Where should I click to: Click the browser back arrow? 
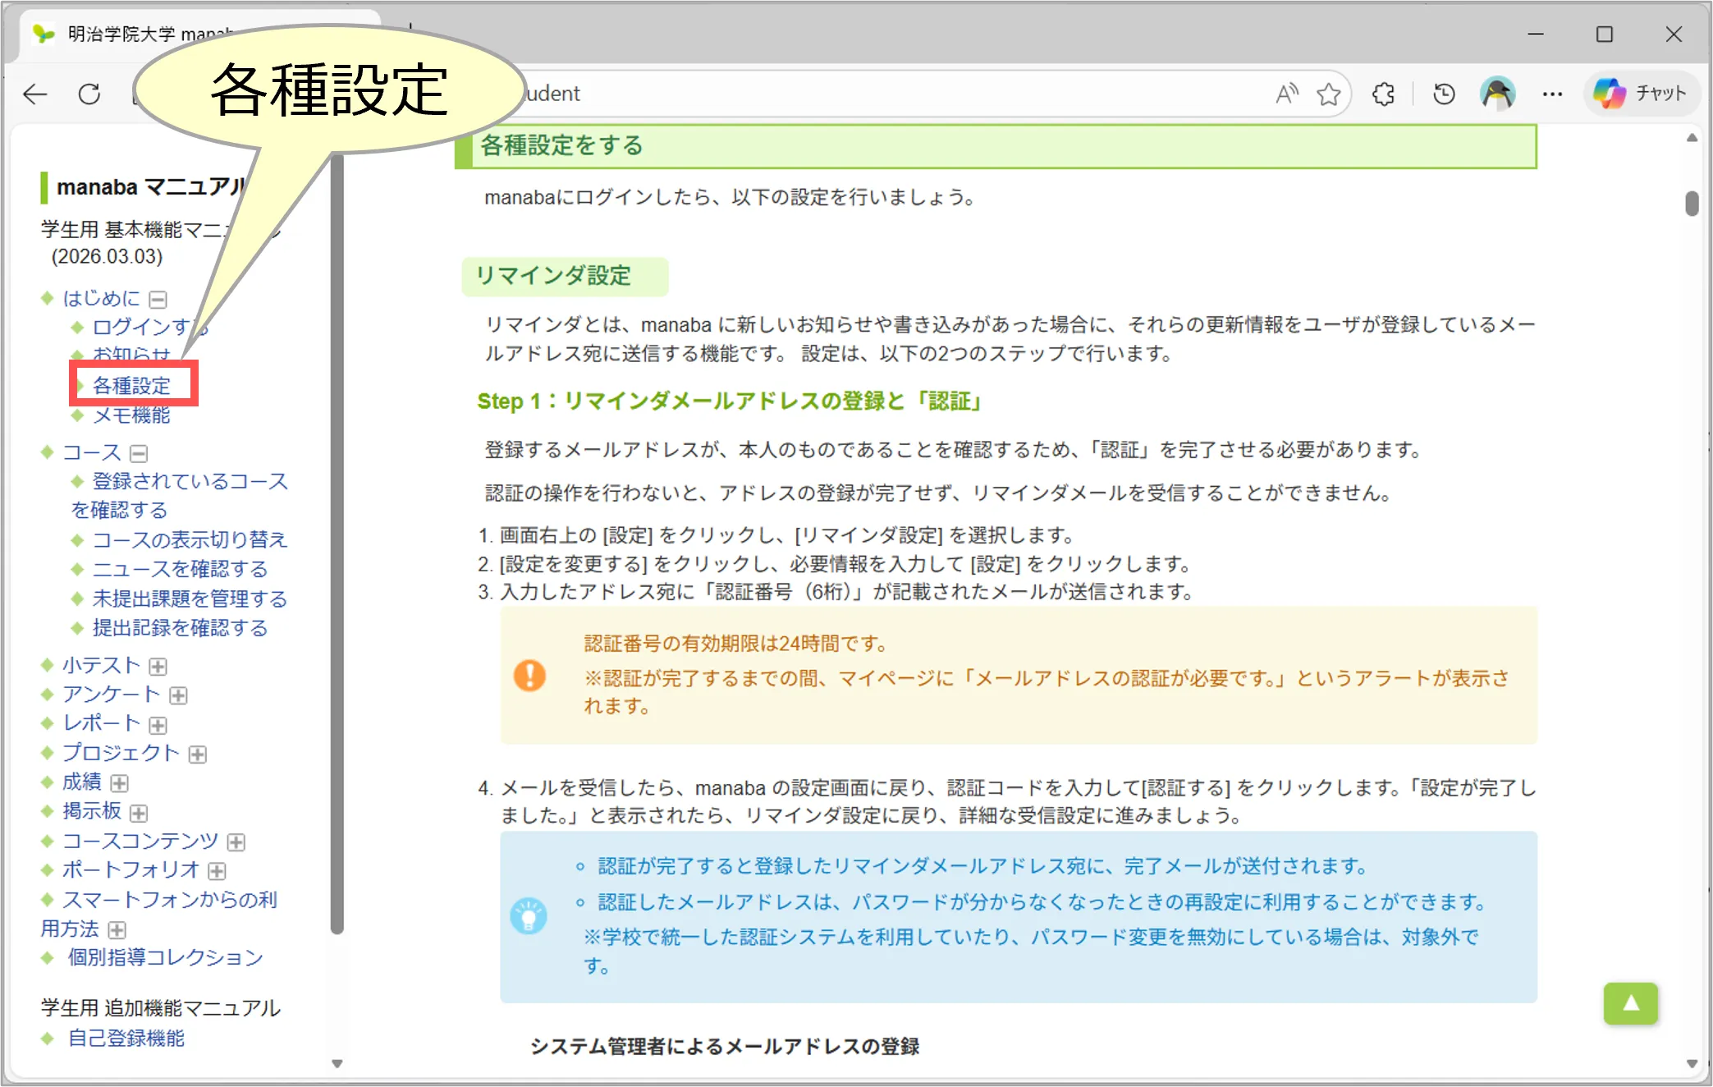click(x=34, y=94)
